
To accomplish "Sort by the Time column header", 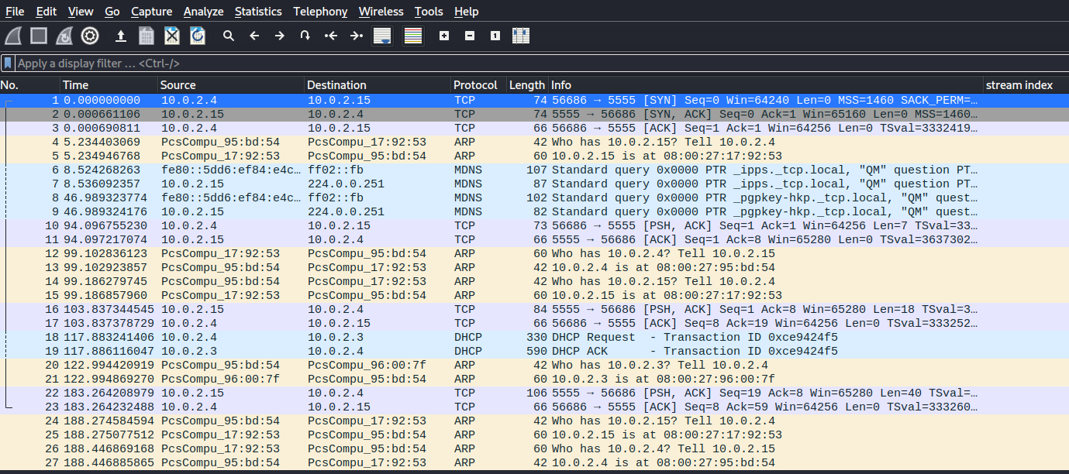I will (109, 85).
